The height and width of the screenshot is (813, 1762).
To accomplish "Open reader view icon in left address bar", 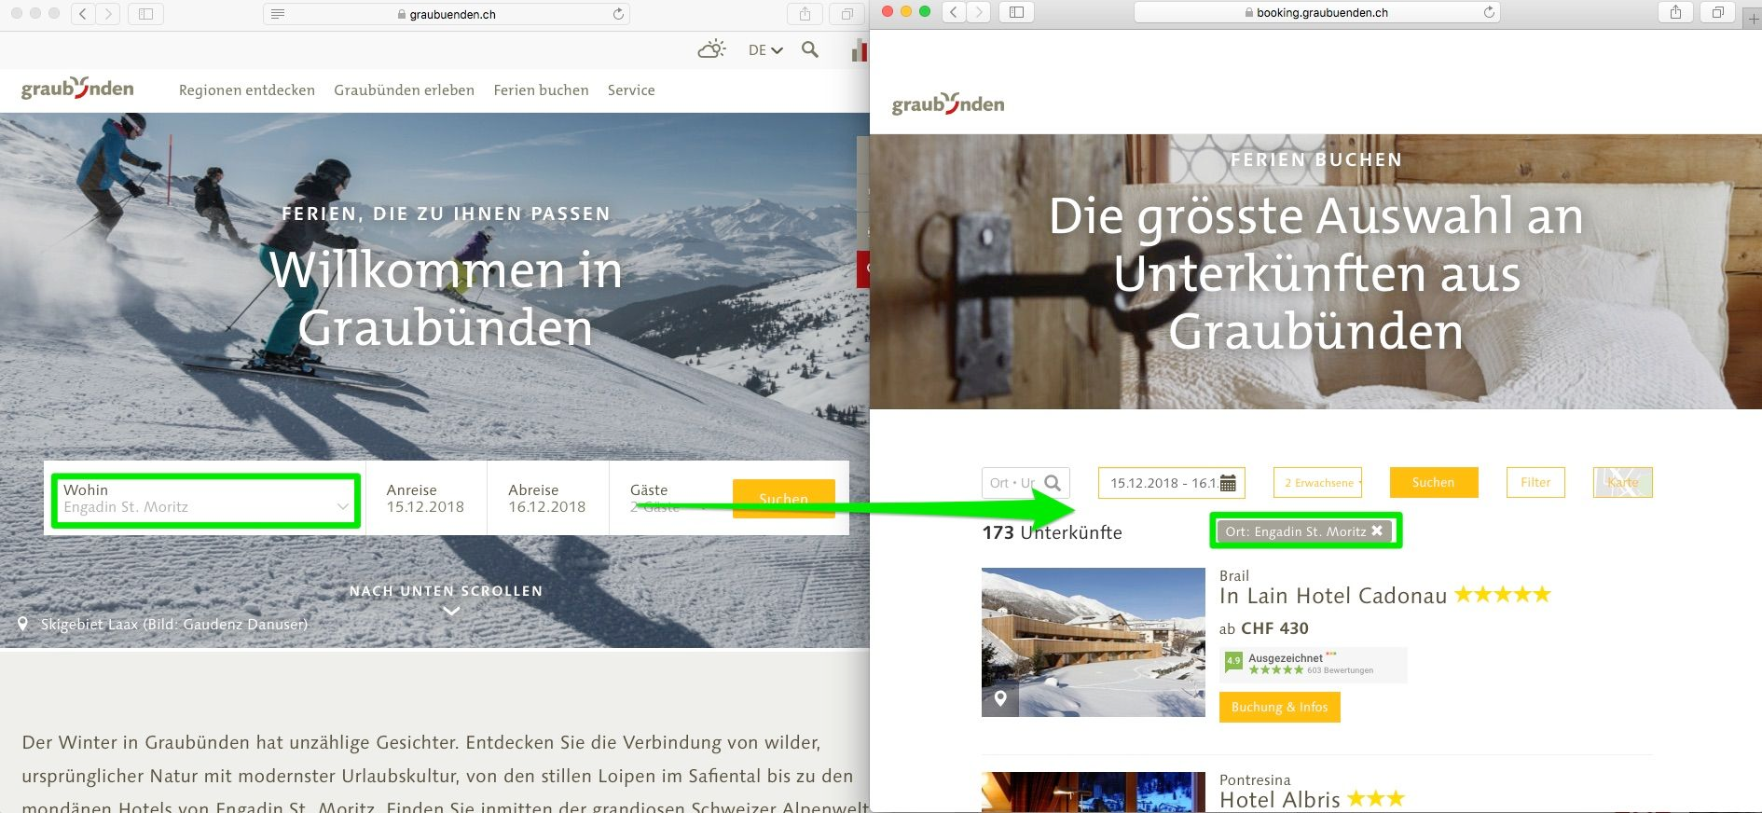I will click(x=278, y=14).
